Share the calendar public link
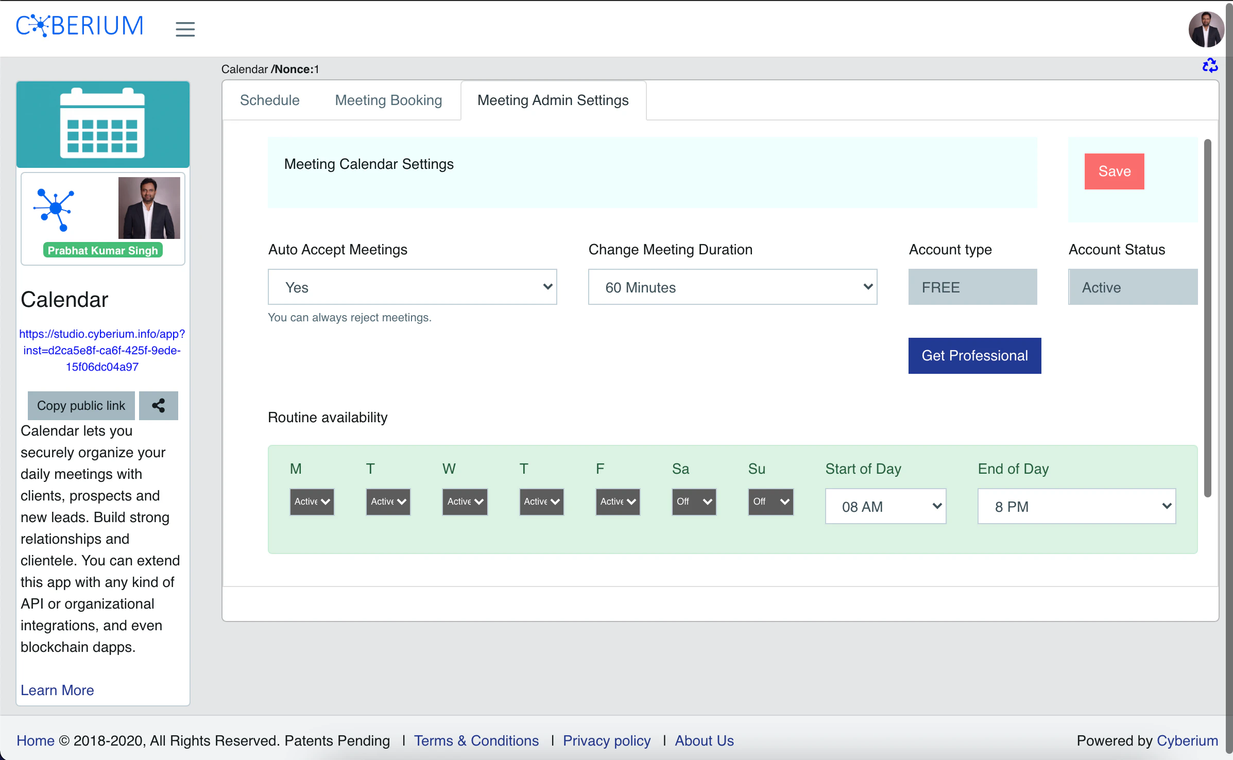 159,406
